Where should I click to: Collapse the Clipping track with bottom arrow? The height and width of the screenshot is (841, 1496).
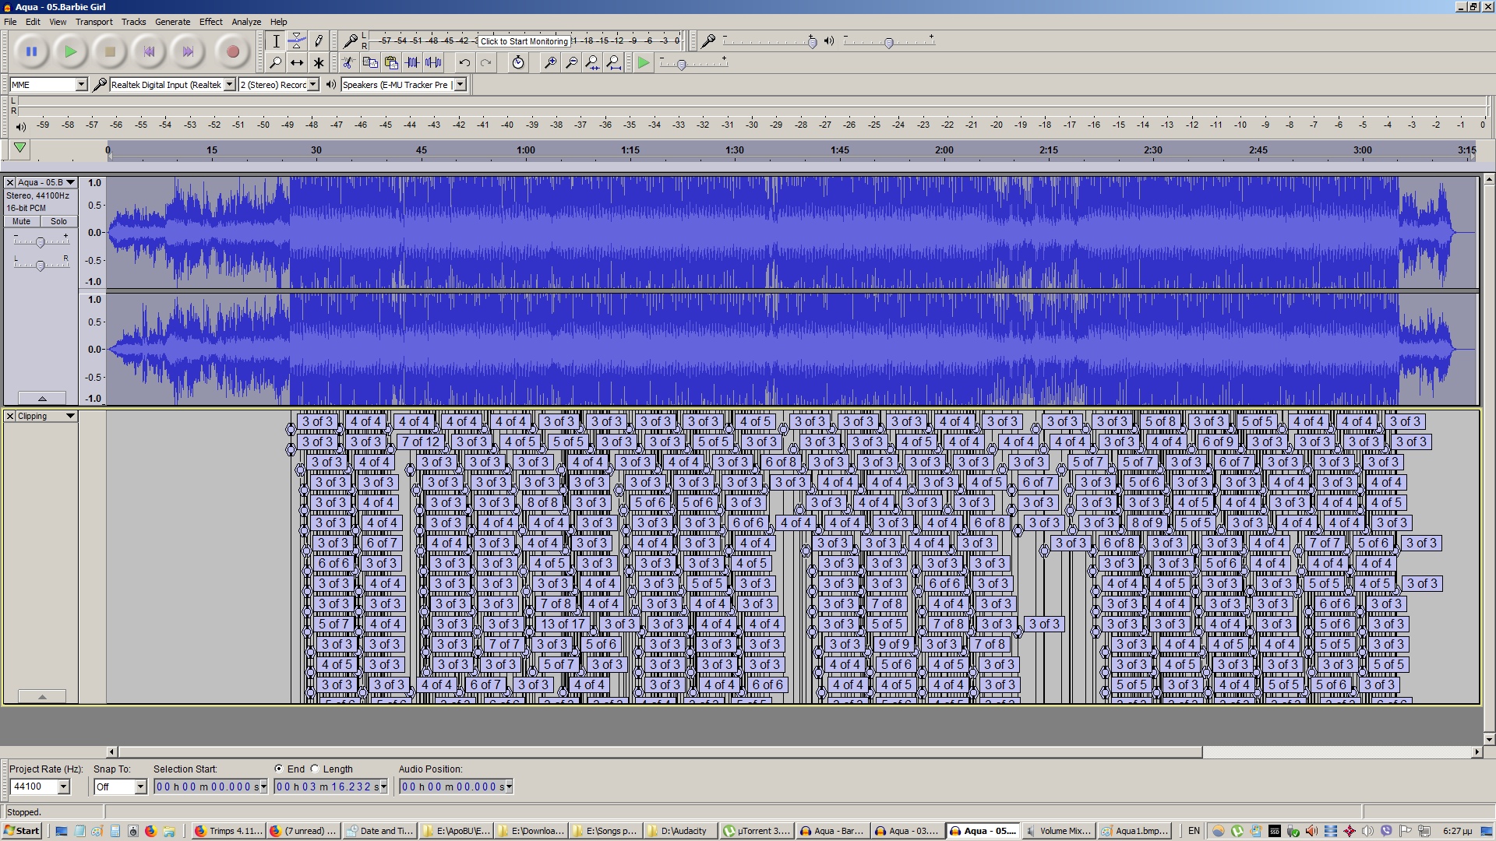(42, 696)
